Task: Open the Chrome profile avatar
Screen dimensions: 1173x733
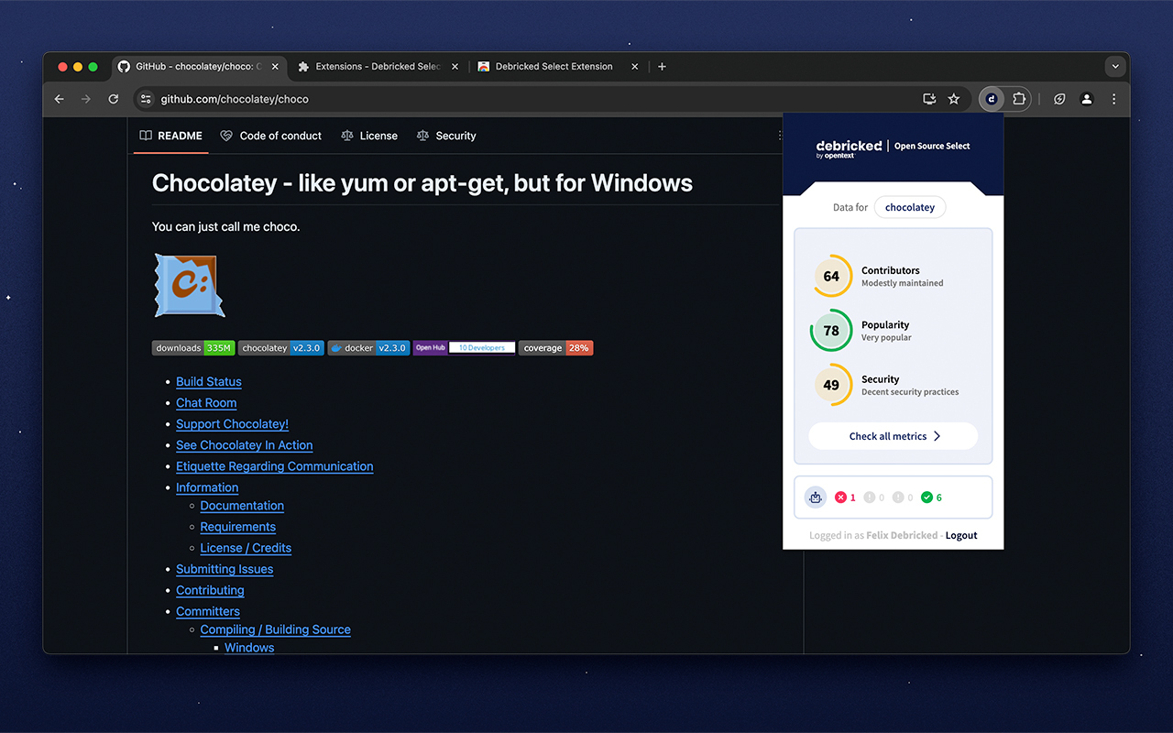Action: [x=1087, y=99]
